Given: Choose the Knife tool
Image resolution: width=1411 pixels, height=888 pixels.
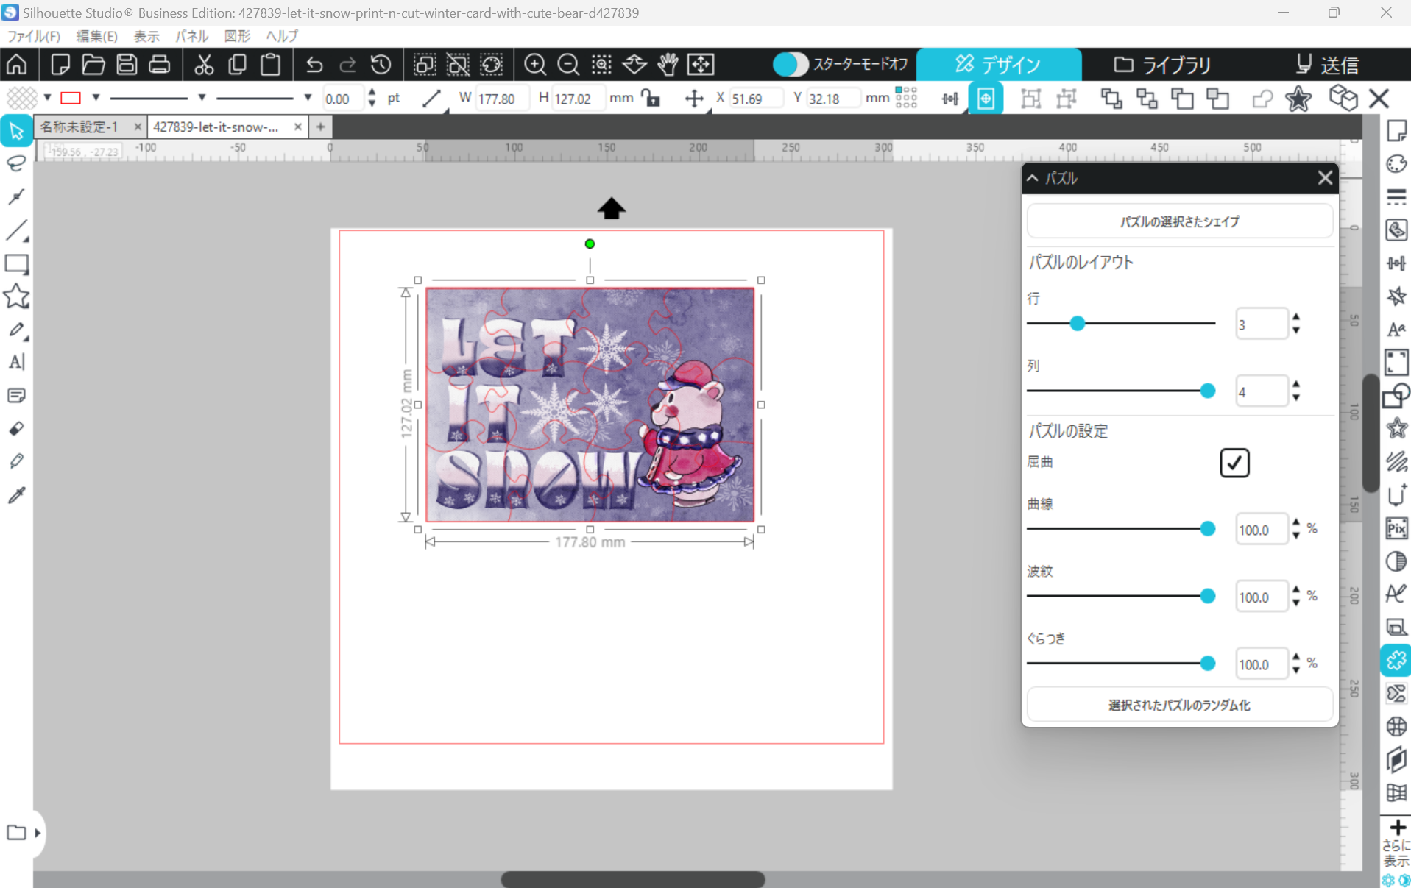Looking at the screenshot, I should click(x=16, y=461).
